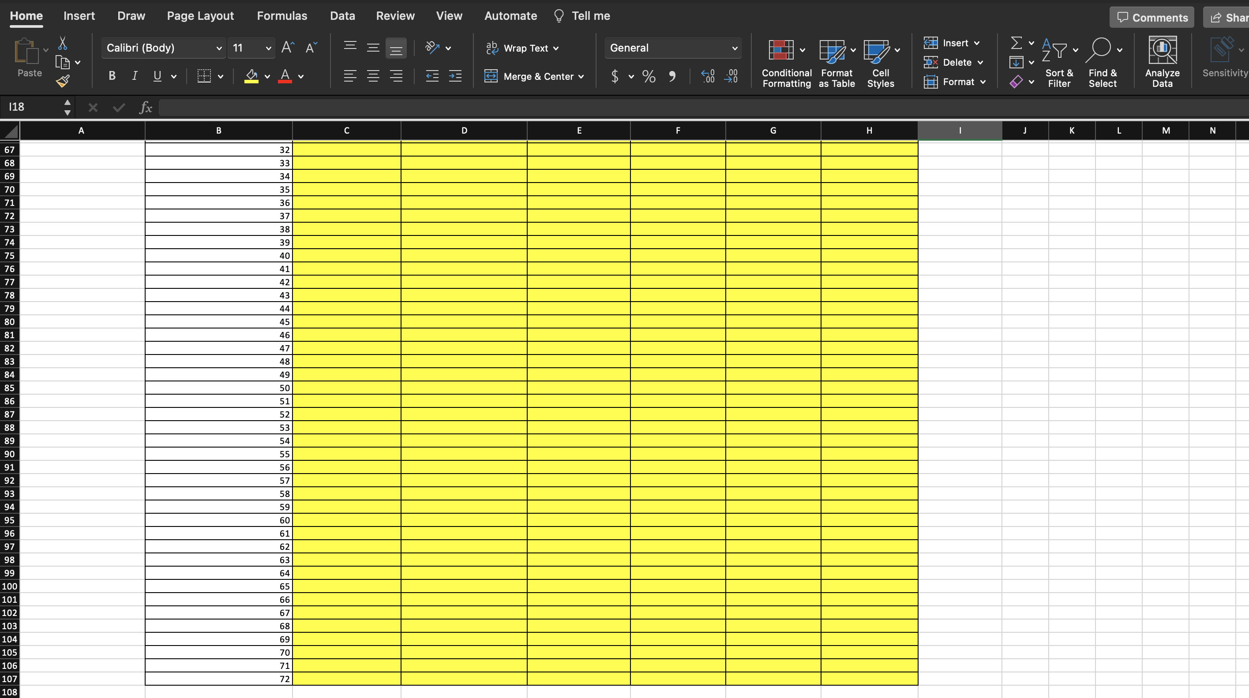Open the Formulas ribbon tab

tap(281, 15)
